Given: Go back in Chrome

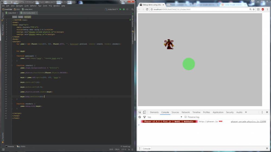Looking at the screenshot, I should [x=139, y=9].
